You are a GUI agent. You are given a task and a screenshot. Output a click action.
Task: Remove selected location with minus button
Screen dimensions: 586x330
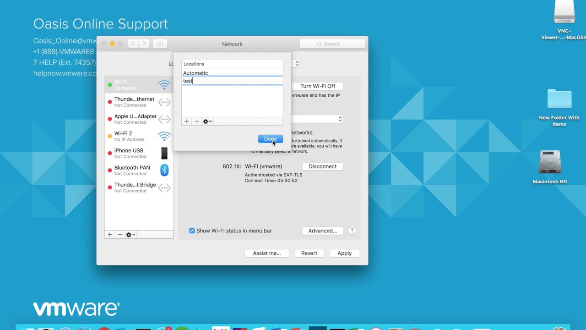[197, 121]
